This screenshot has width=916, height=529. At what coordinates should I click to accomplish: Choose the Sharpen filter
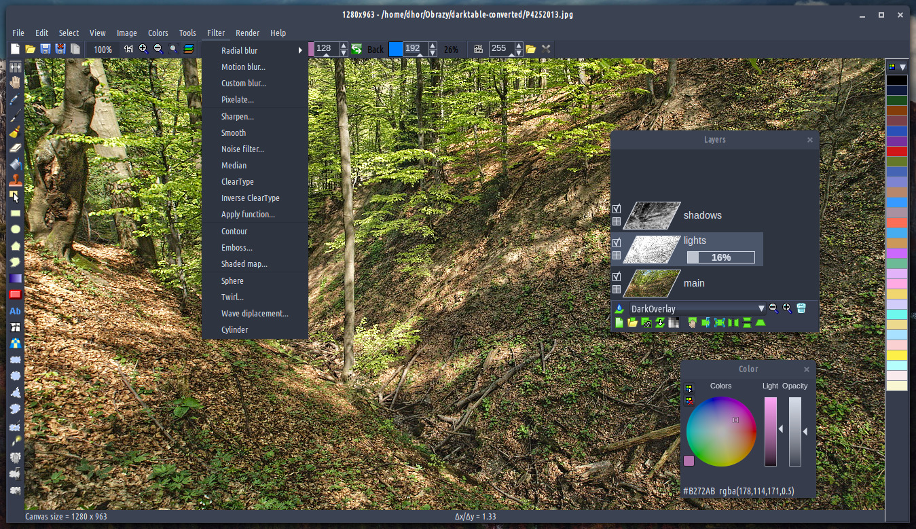(x=255, y=117)
